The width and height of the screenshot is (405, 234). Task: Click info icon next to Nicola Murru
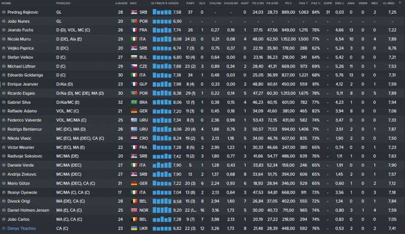click(x=4, y=39)
